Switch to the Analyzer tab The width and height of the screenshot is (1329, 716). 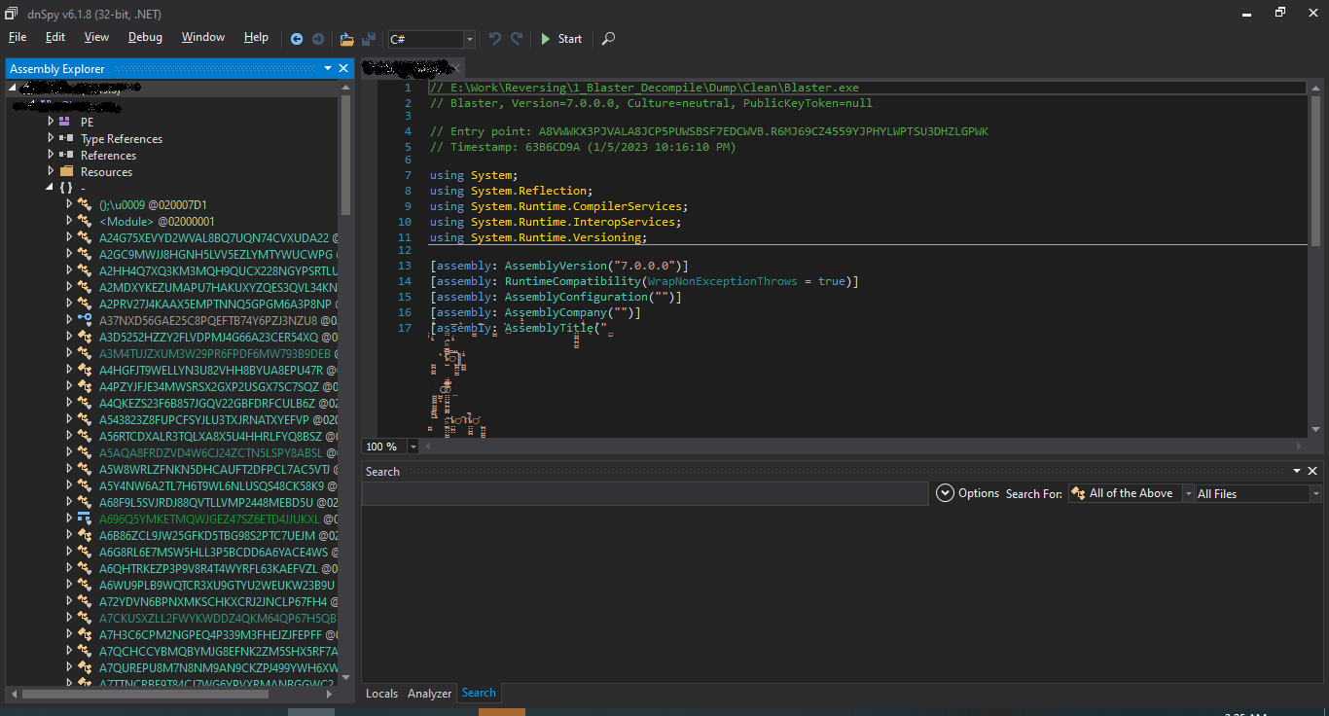tap(429, 693)
